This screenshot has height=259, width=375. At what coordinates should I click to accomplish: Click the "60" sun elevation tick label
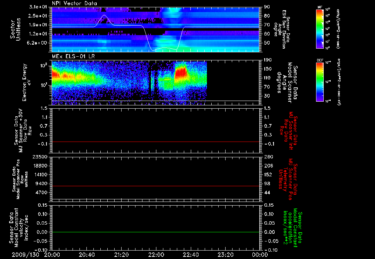[x=267, y=34]
